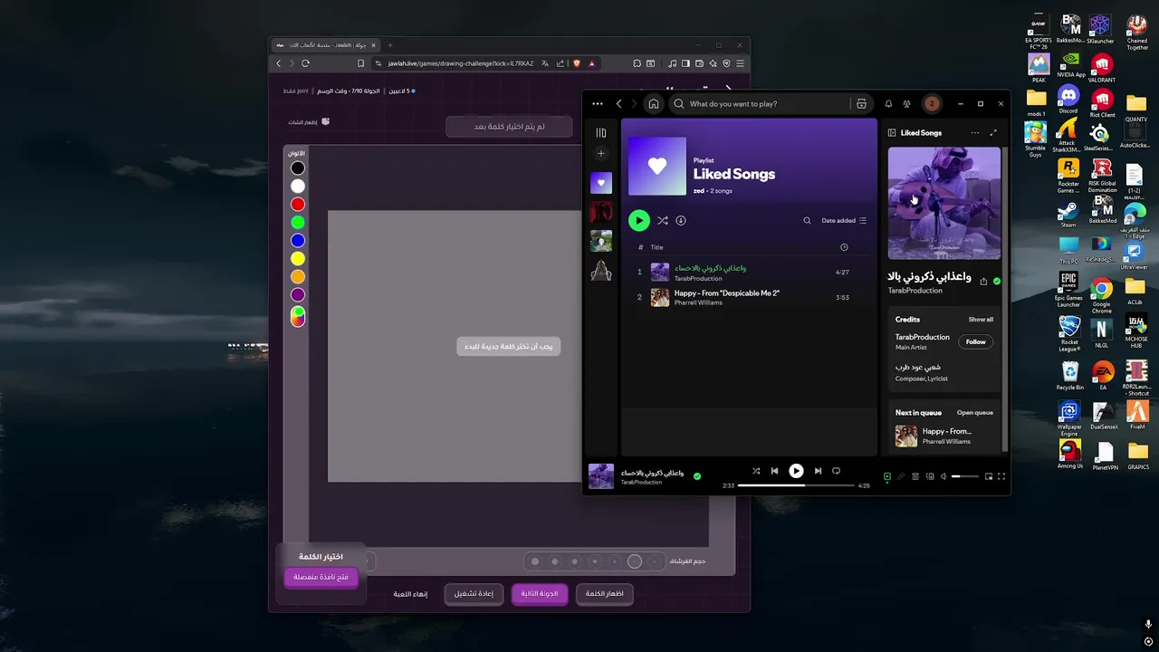Click the purple فتح نافذة منفصلة button

coord(321,577)
